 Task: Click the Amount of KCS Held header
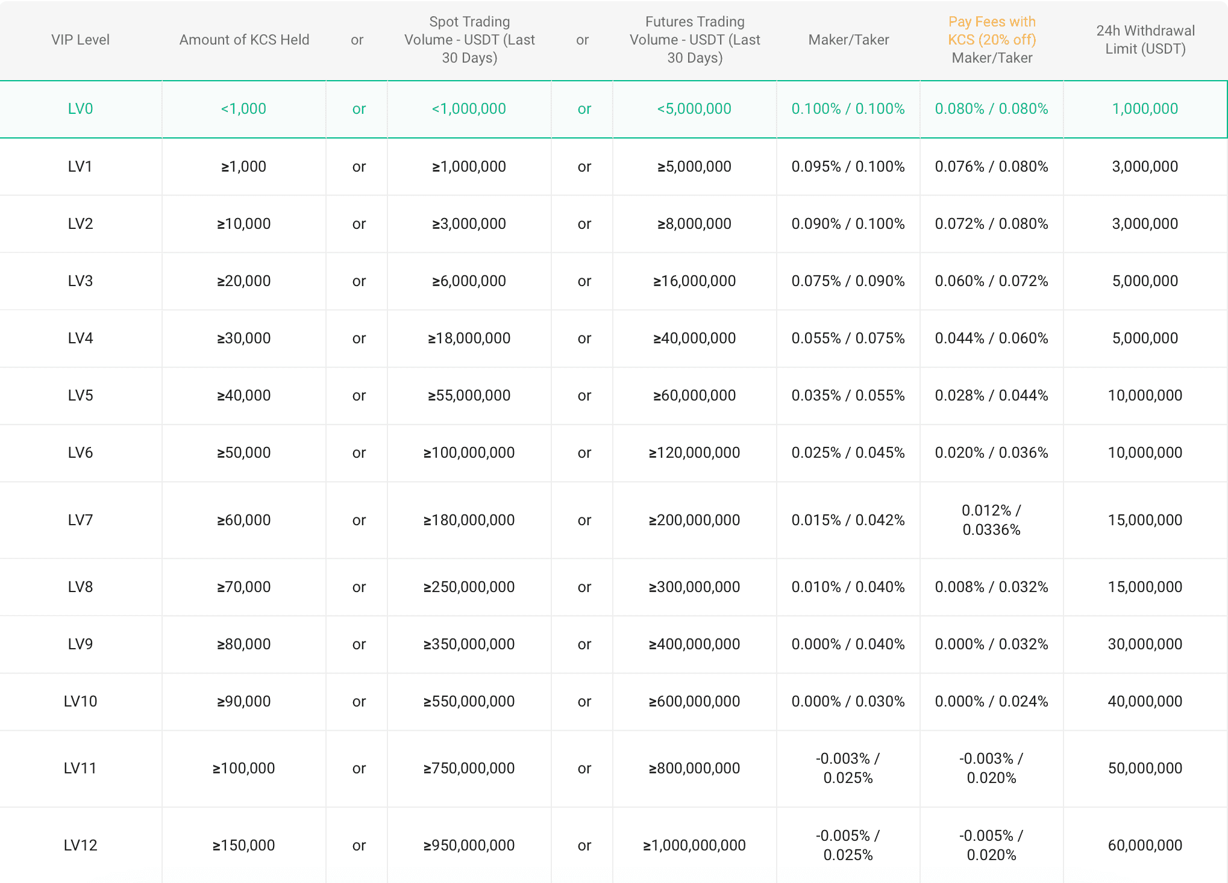pos(244,40)
